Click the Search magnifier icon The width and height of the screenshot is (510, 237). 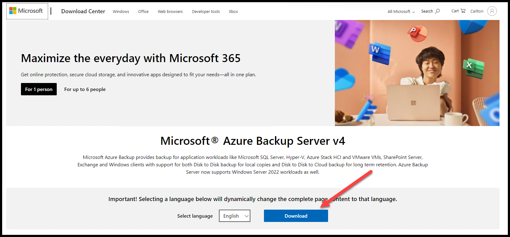click(438, 11)
